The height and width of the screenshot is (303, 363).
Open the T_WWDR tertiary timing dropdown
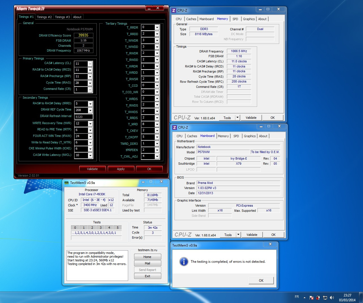click(157, 40)
